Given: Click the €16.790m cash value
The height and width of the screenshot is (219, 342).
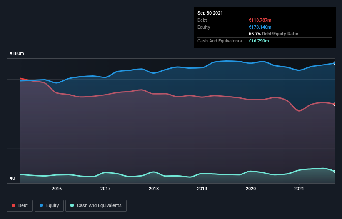Looking at the screenshot, I should (x=259, y=41).
